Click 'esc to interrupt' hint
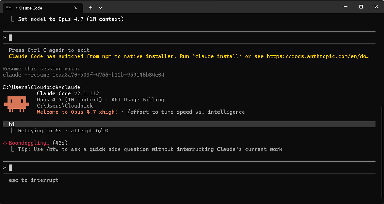The width and height of the screenshot is (384, 204). (x=33, y=180)
